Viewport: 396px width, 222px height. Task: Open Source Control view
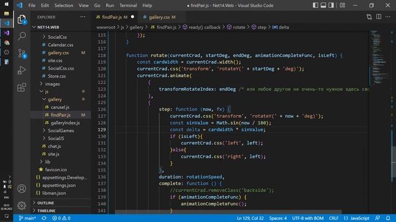click(22, 54)
